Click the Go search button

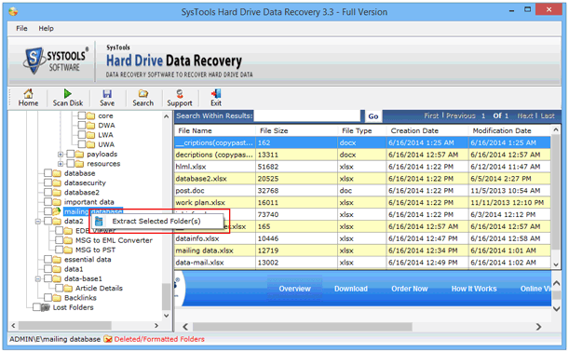pyautogui.click(x=373, y=116)
